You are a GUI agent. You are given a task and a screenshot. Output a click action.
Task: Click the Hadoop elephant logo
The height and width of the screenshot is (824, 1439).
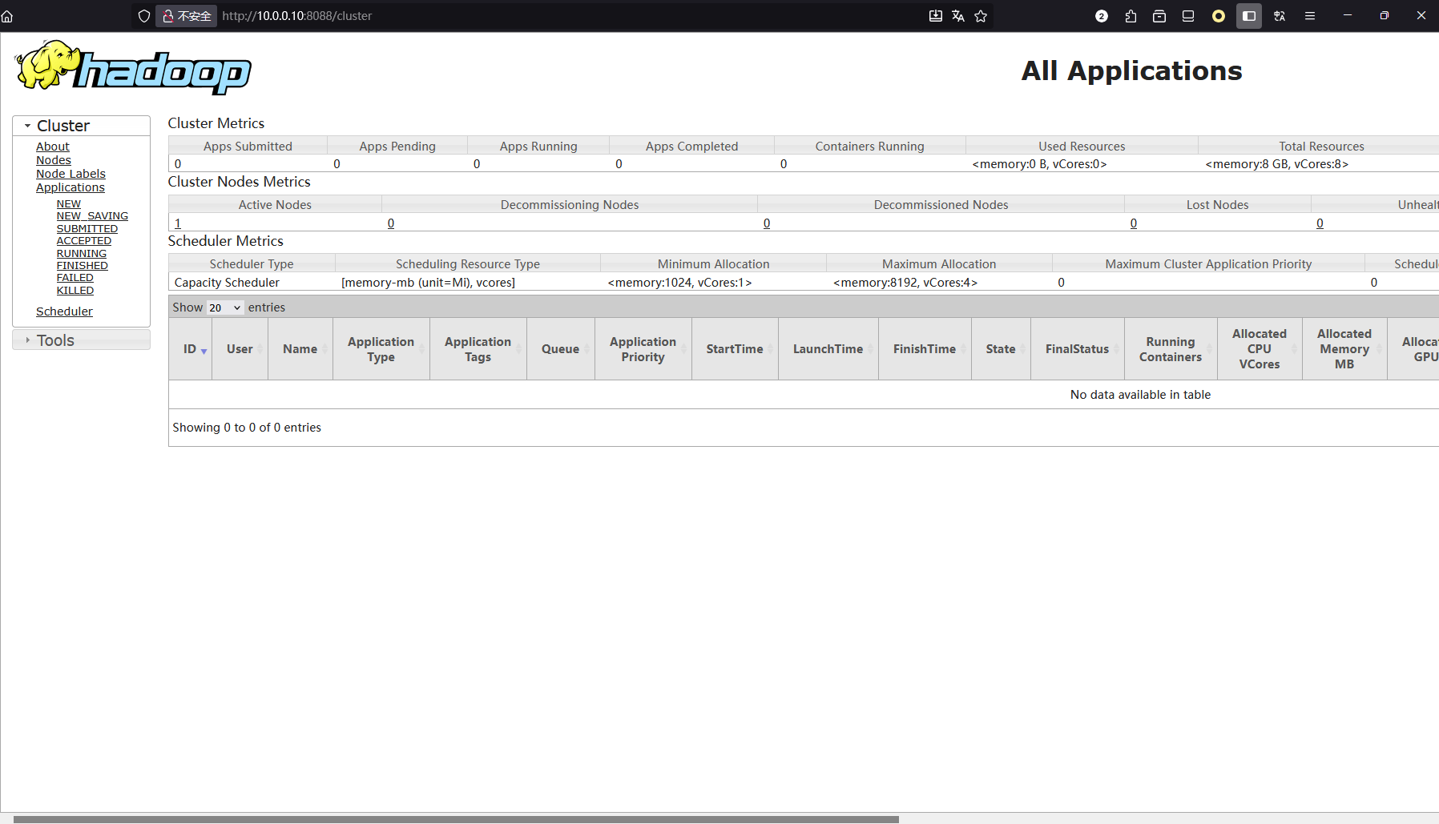click(48, 66)
